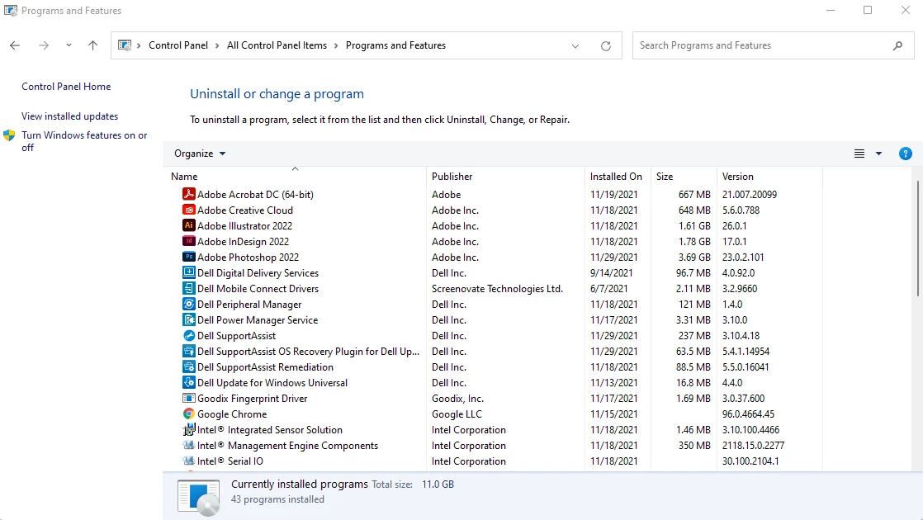Click the Dell Power Manager Service icon
Image resolution: width=923 pixels, height=520 pixels.
(188, 319)
